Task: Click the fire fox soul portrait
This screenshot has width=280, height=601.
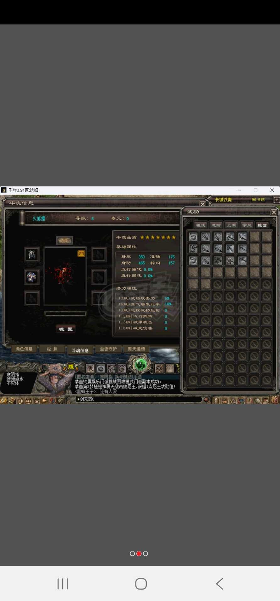Action: (65, 276)
